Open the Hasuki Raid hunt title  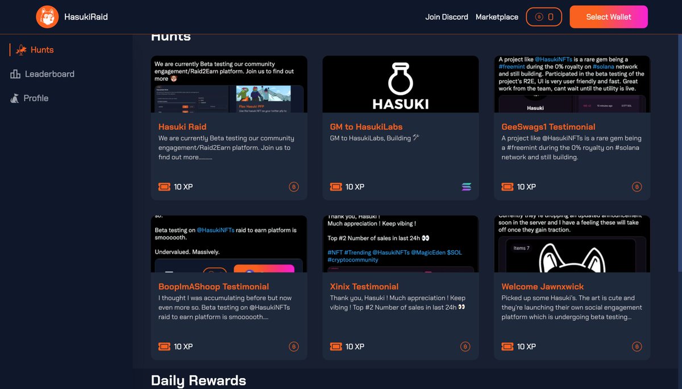[182, 127]
